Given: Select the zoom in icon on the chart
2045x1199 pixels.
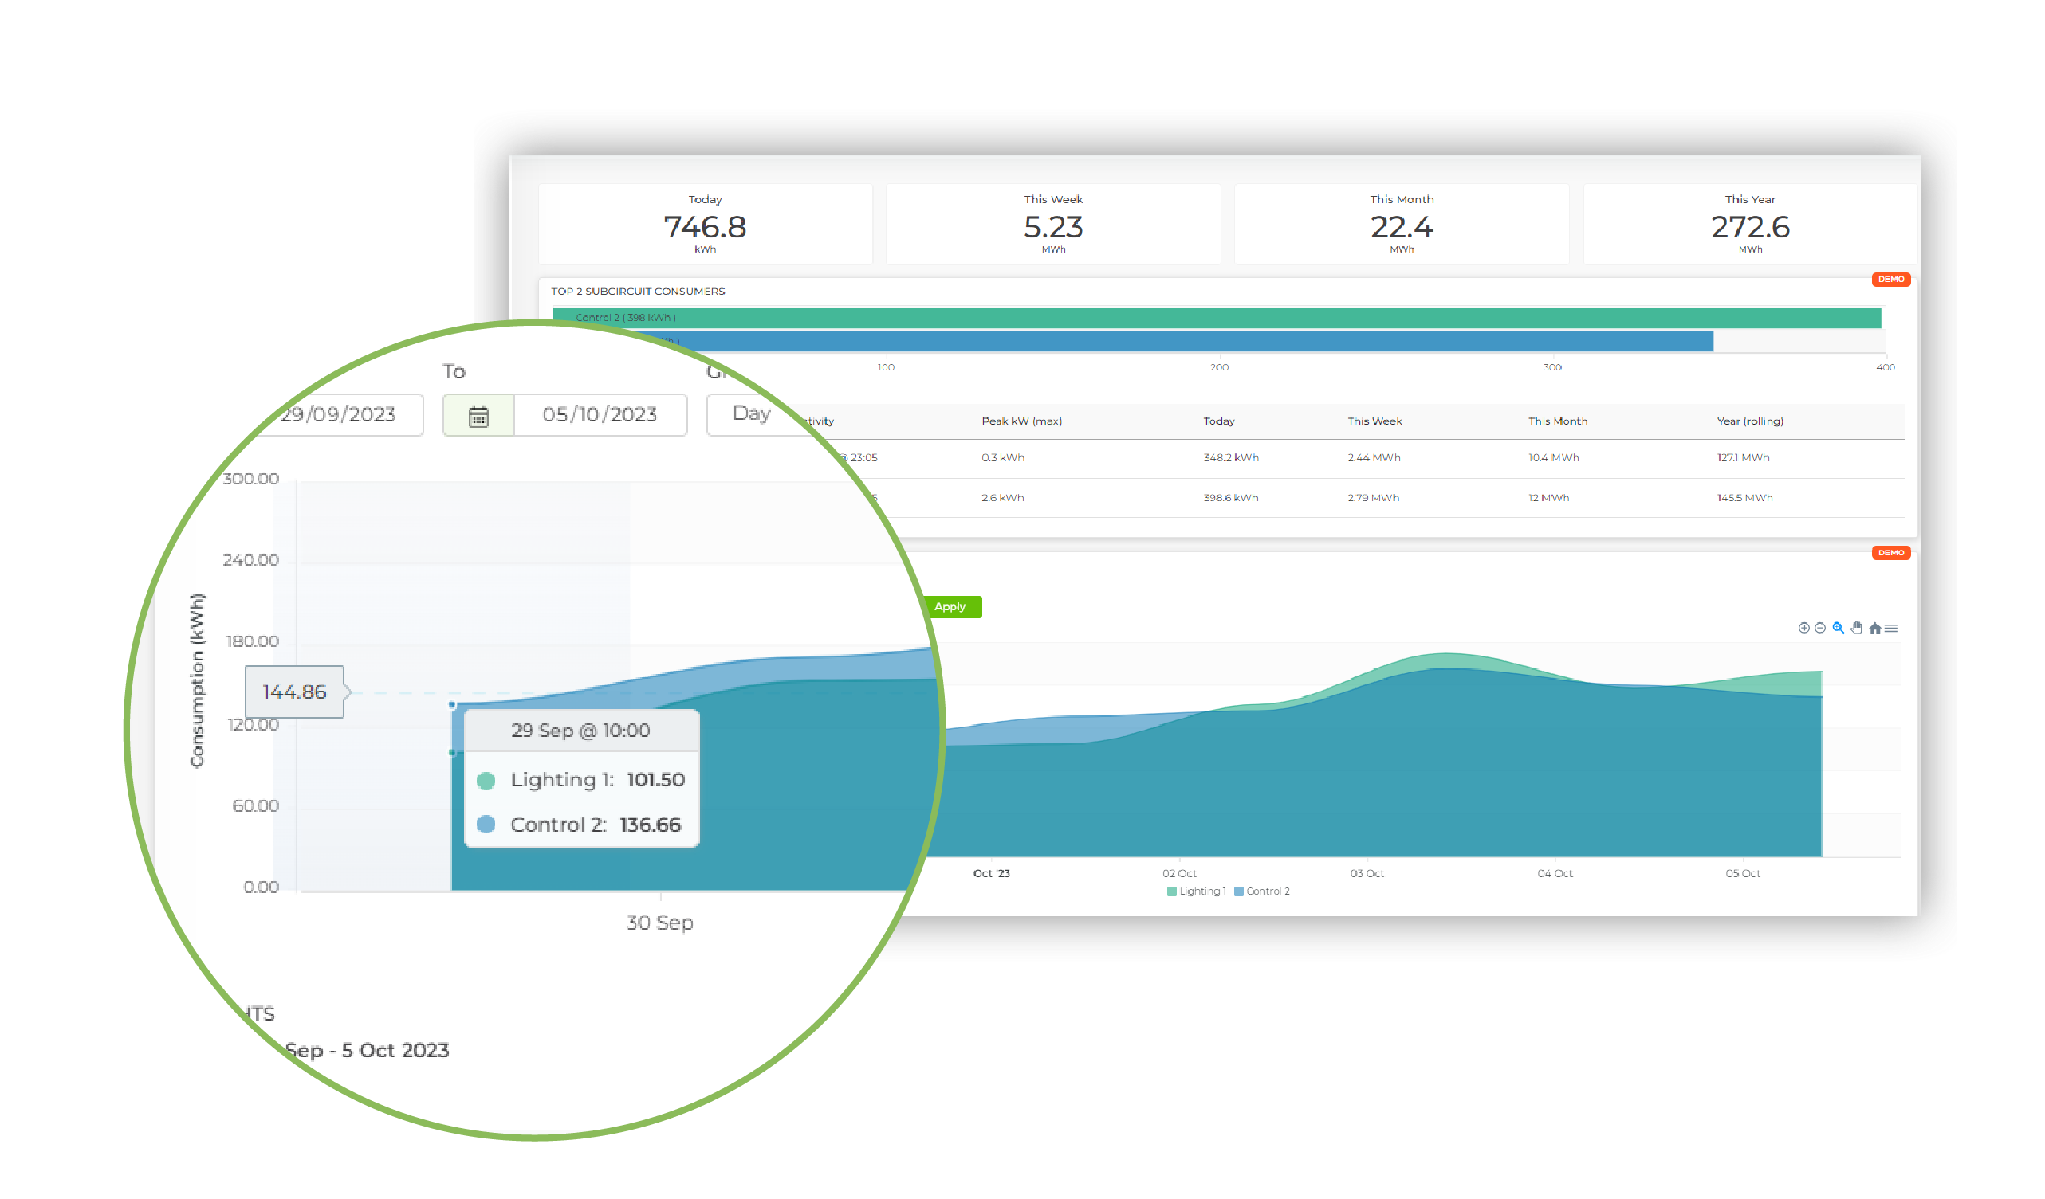Looking at the screenshot, I should (1805, 629).
